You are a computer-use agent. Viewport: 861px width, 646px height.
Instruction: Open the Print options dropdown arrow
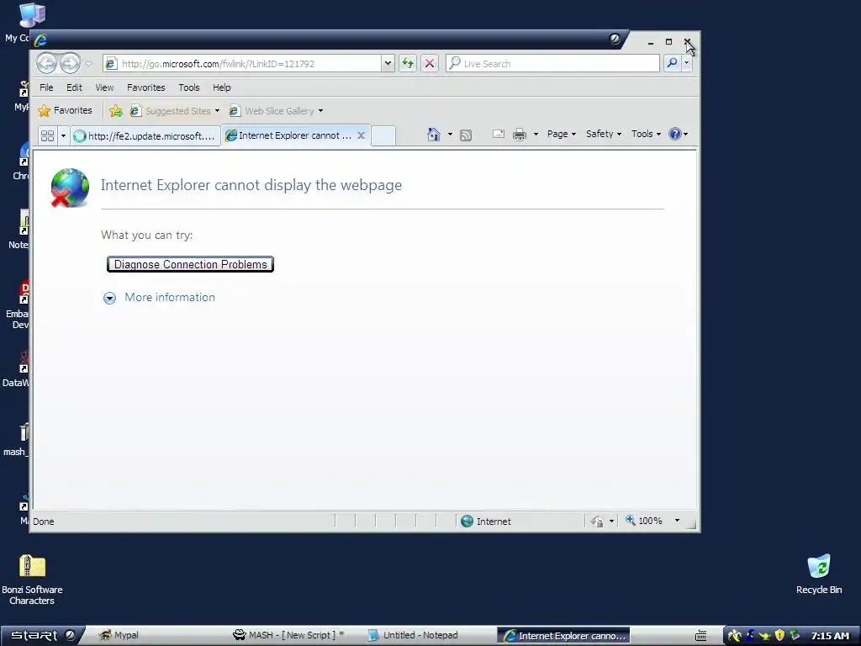[x=536, y=134]
